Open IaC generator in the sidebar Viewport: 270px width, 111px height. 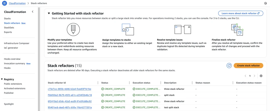point(11,48)
